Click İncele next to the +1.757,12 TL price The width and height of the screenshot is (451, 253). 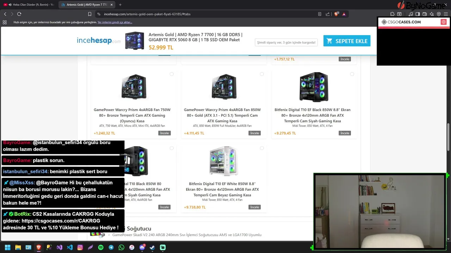tap(345, 59)
